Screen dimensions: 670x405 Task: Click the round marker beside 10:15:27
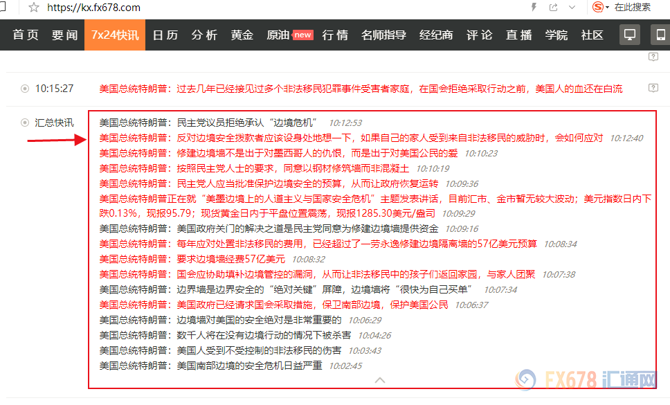point(25,89)
